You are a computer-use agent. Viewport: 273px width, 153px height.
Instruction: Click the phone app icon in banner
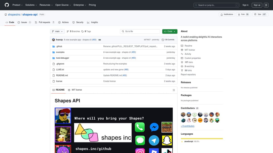[x=140, y=127]
